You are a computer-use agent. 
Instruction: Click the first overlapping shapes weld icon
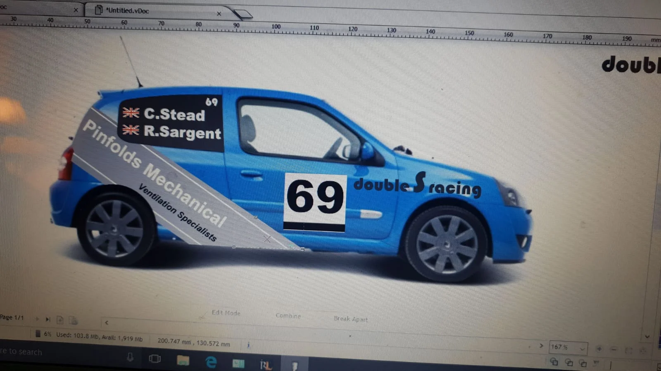point(554,362)
